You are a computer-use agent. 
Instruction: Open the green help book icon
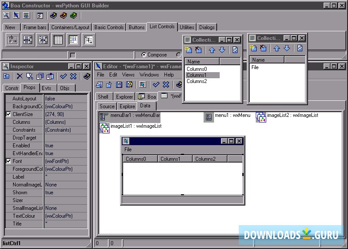(74, 15)
